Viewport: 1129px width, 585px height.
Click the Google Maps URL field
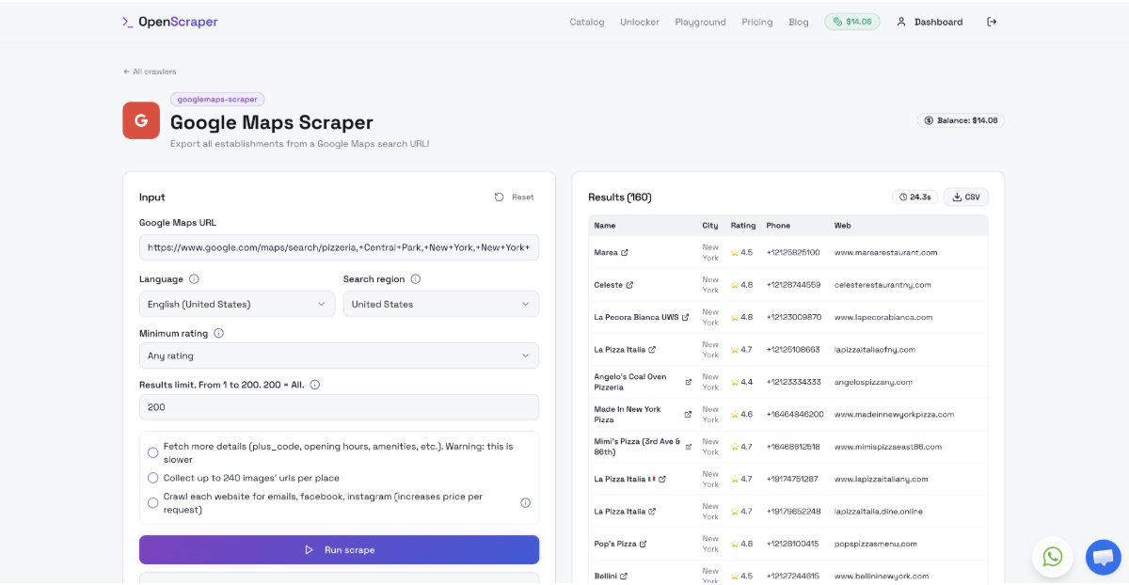[339, 247]
